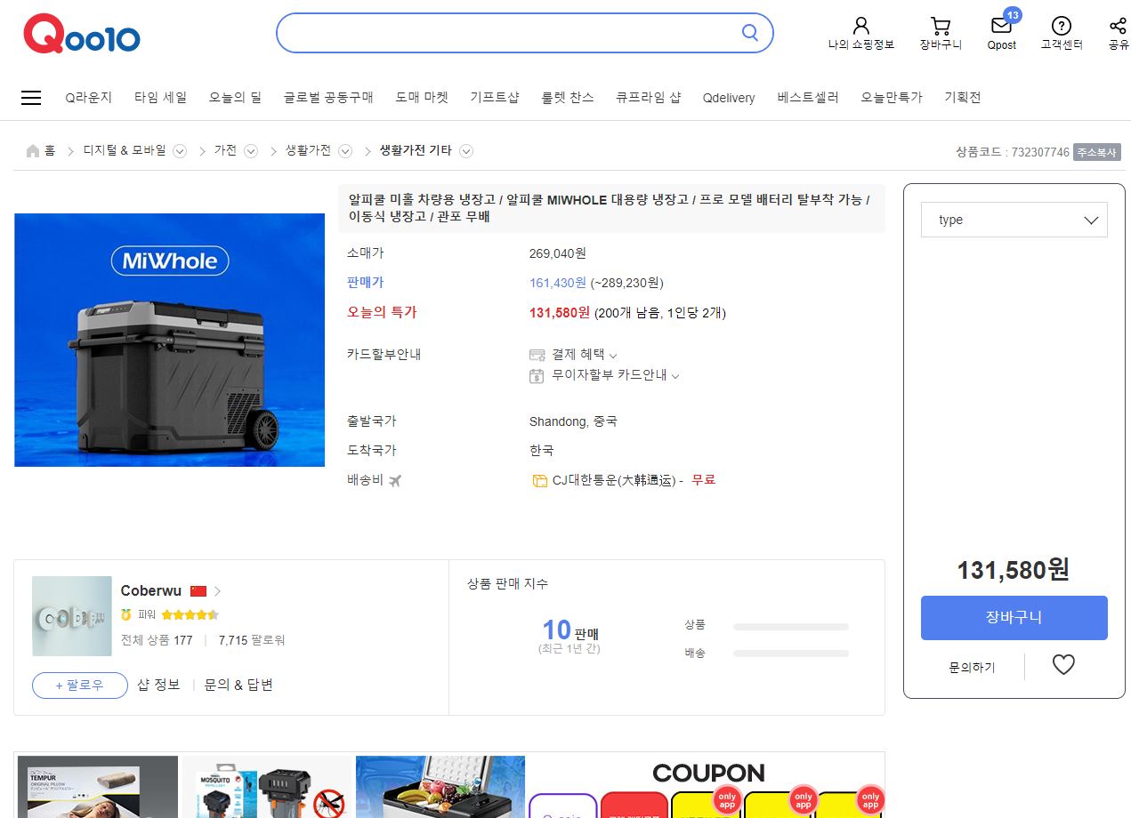Viewport: 1131px width, 818px height.
Task: Click the blue 장바구니 add-to-cart button
Action: tap(1014, 618)
